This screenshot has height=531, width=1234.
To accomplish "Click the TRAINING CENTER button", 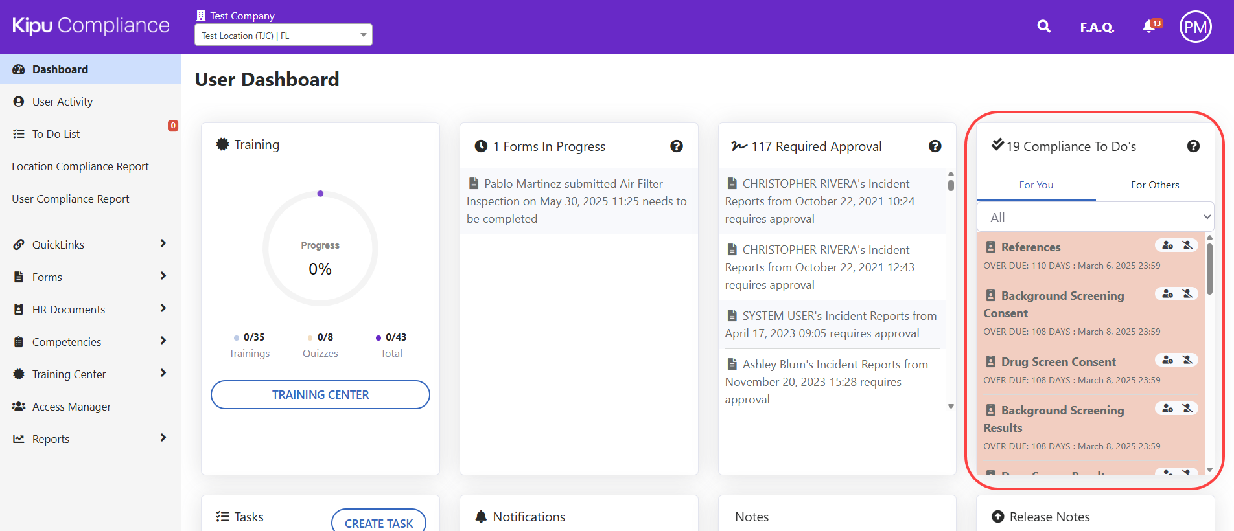I will coord(320,395).
